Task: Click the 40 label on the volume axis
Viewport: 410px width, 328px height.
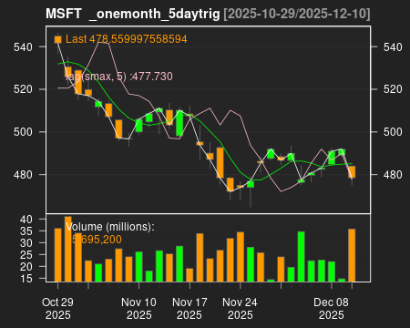Action: pyautogui.click(x=26, y=220)
